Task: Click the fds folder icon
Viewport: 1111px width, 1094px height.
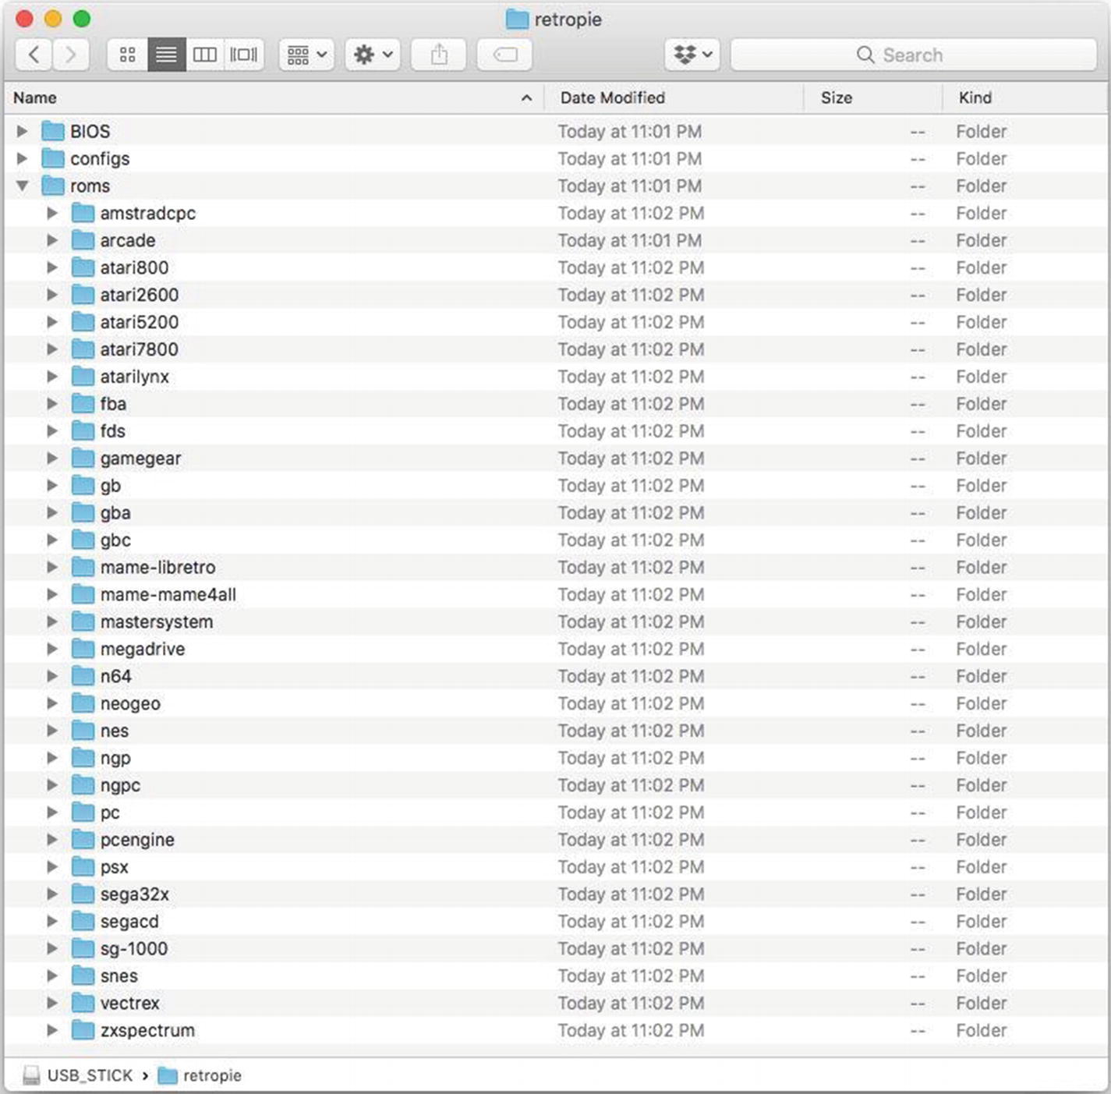Action: (x=83, y=431)
